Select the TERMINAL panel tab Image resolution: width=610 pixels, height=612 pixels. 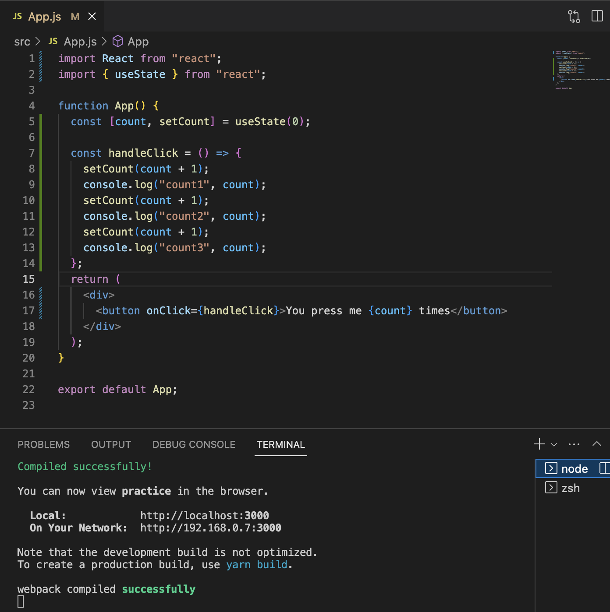pos(280,444)
